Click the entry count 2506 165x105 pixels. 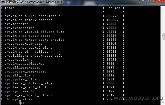110,100
